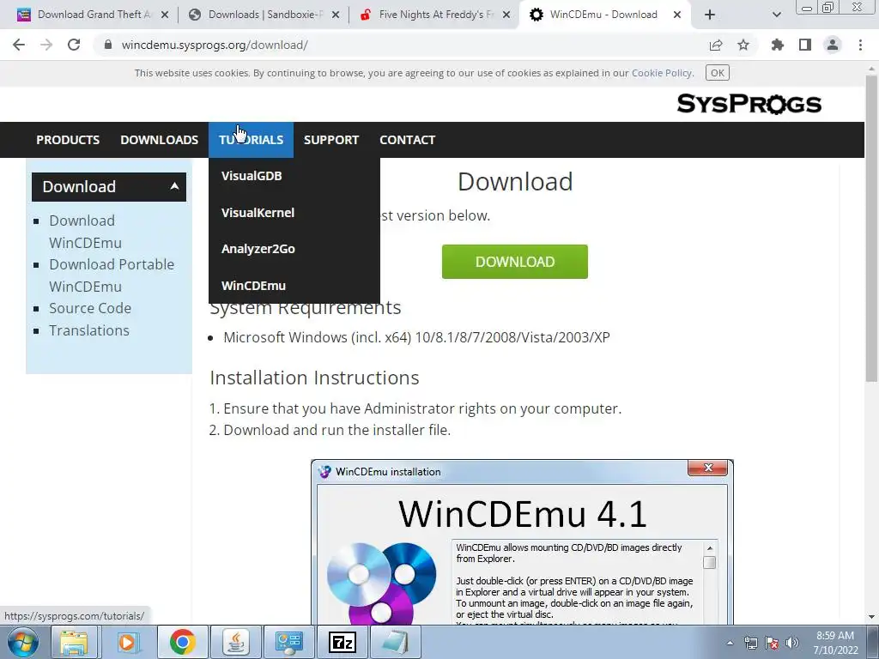879x659 pixels.
Task: Click the network tray icon
Action: click(750, 643)
